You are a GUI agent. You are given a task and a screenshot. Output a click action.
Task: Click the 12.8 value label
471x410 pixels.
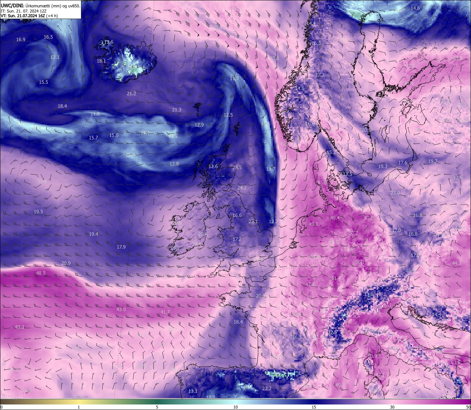pos(174,164)
